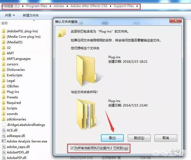
Task: Click the adbeape.dll file icon
Action: (x=4, y=136)
